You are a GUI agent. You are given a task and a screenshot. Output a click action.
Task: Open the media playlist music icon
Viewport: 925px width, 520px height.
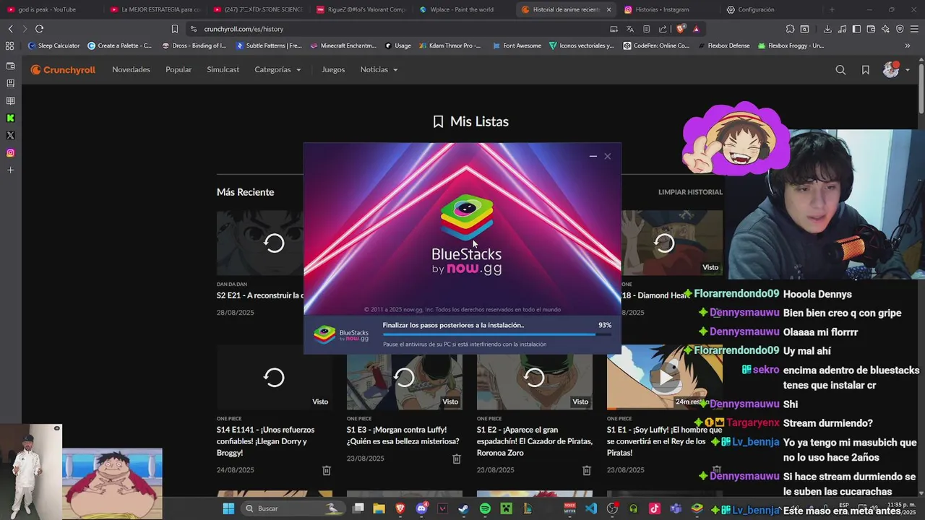pos(842,29)
